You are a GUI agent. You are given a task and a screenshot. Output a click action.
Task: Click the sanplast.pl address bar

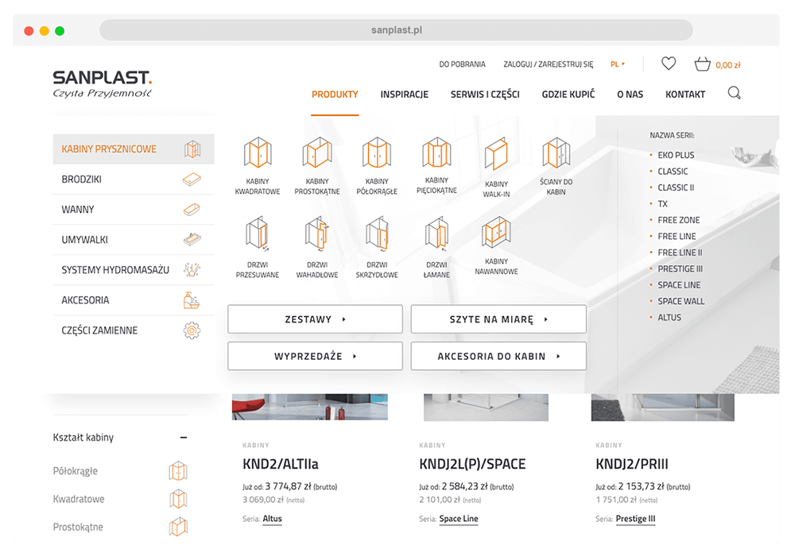tap(396, 30)
